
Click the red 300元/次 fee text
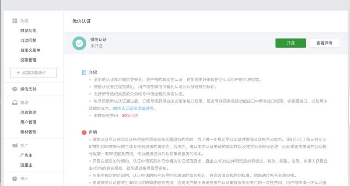[130, 116]
